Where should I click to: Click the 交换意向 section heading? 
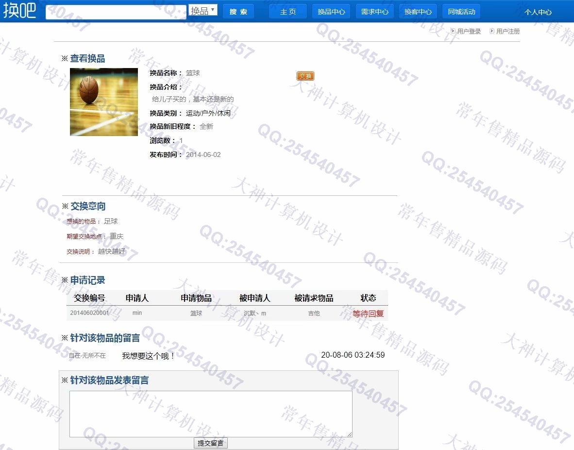(88, 207)
